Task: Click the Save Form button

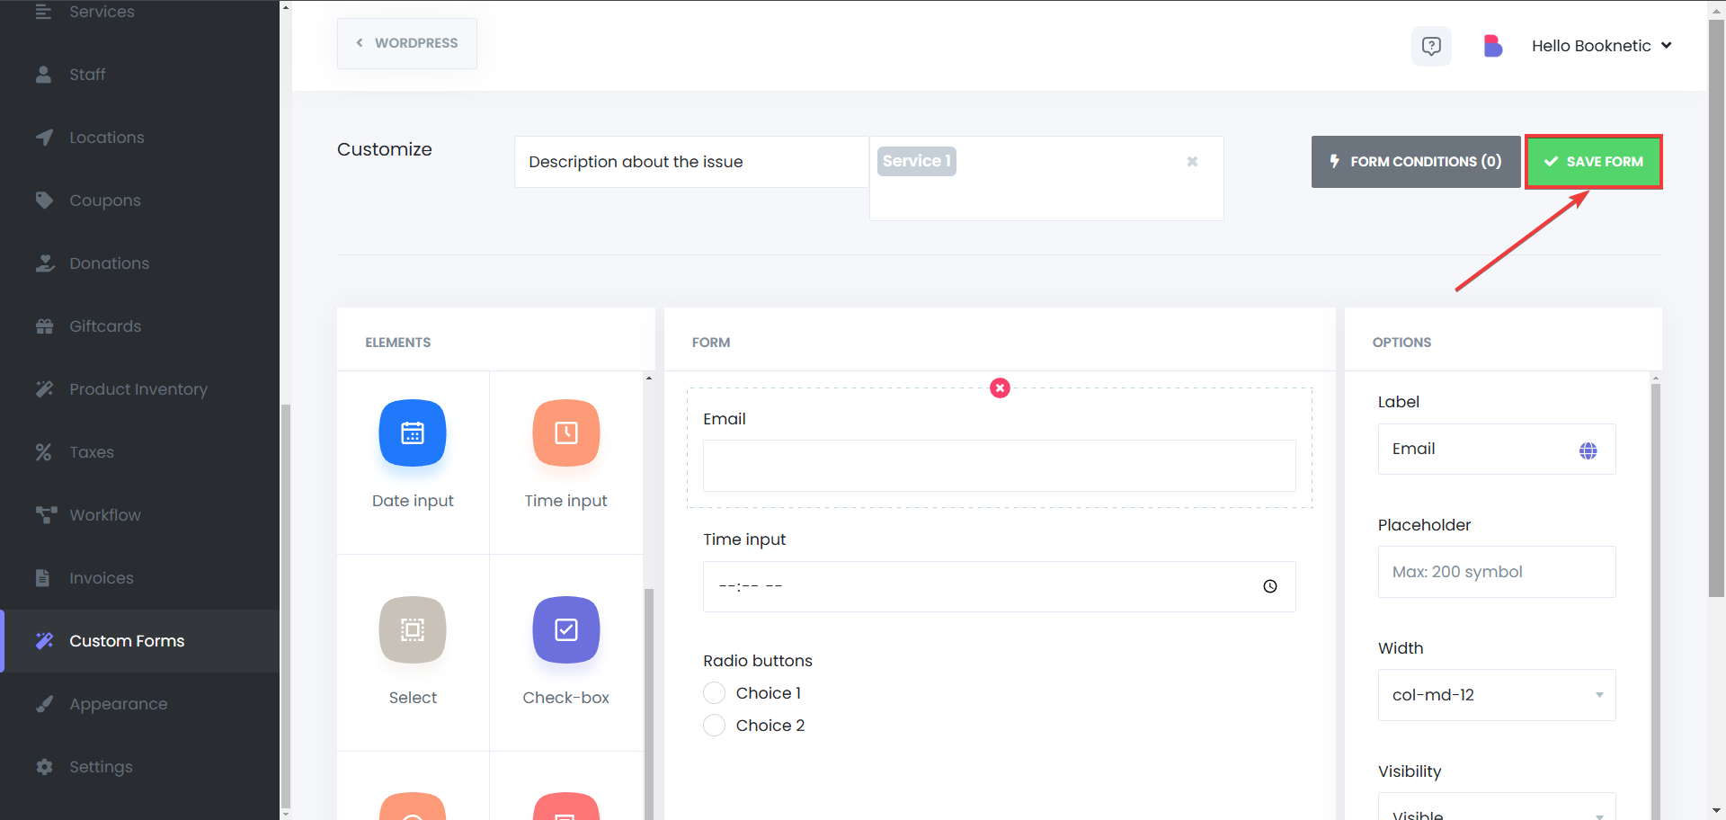Action: [x=1594, y=162]
